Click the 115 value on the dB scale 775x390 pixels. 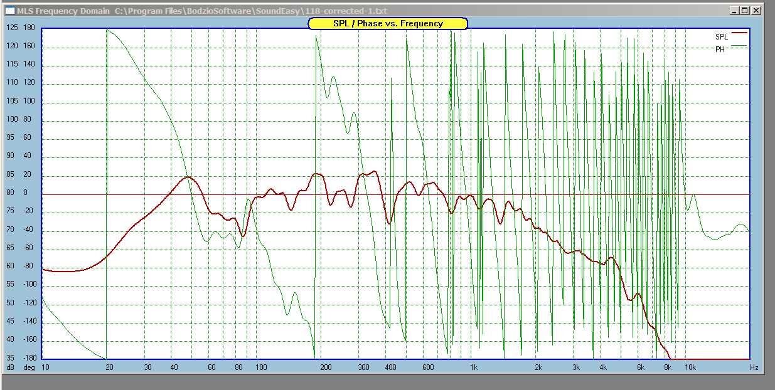point(12,65)
